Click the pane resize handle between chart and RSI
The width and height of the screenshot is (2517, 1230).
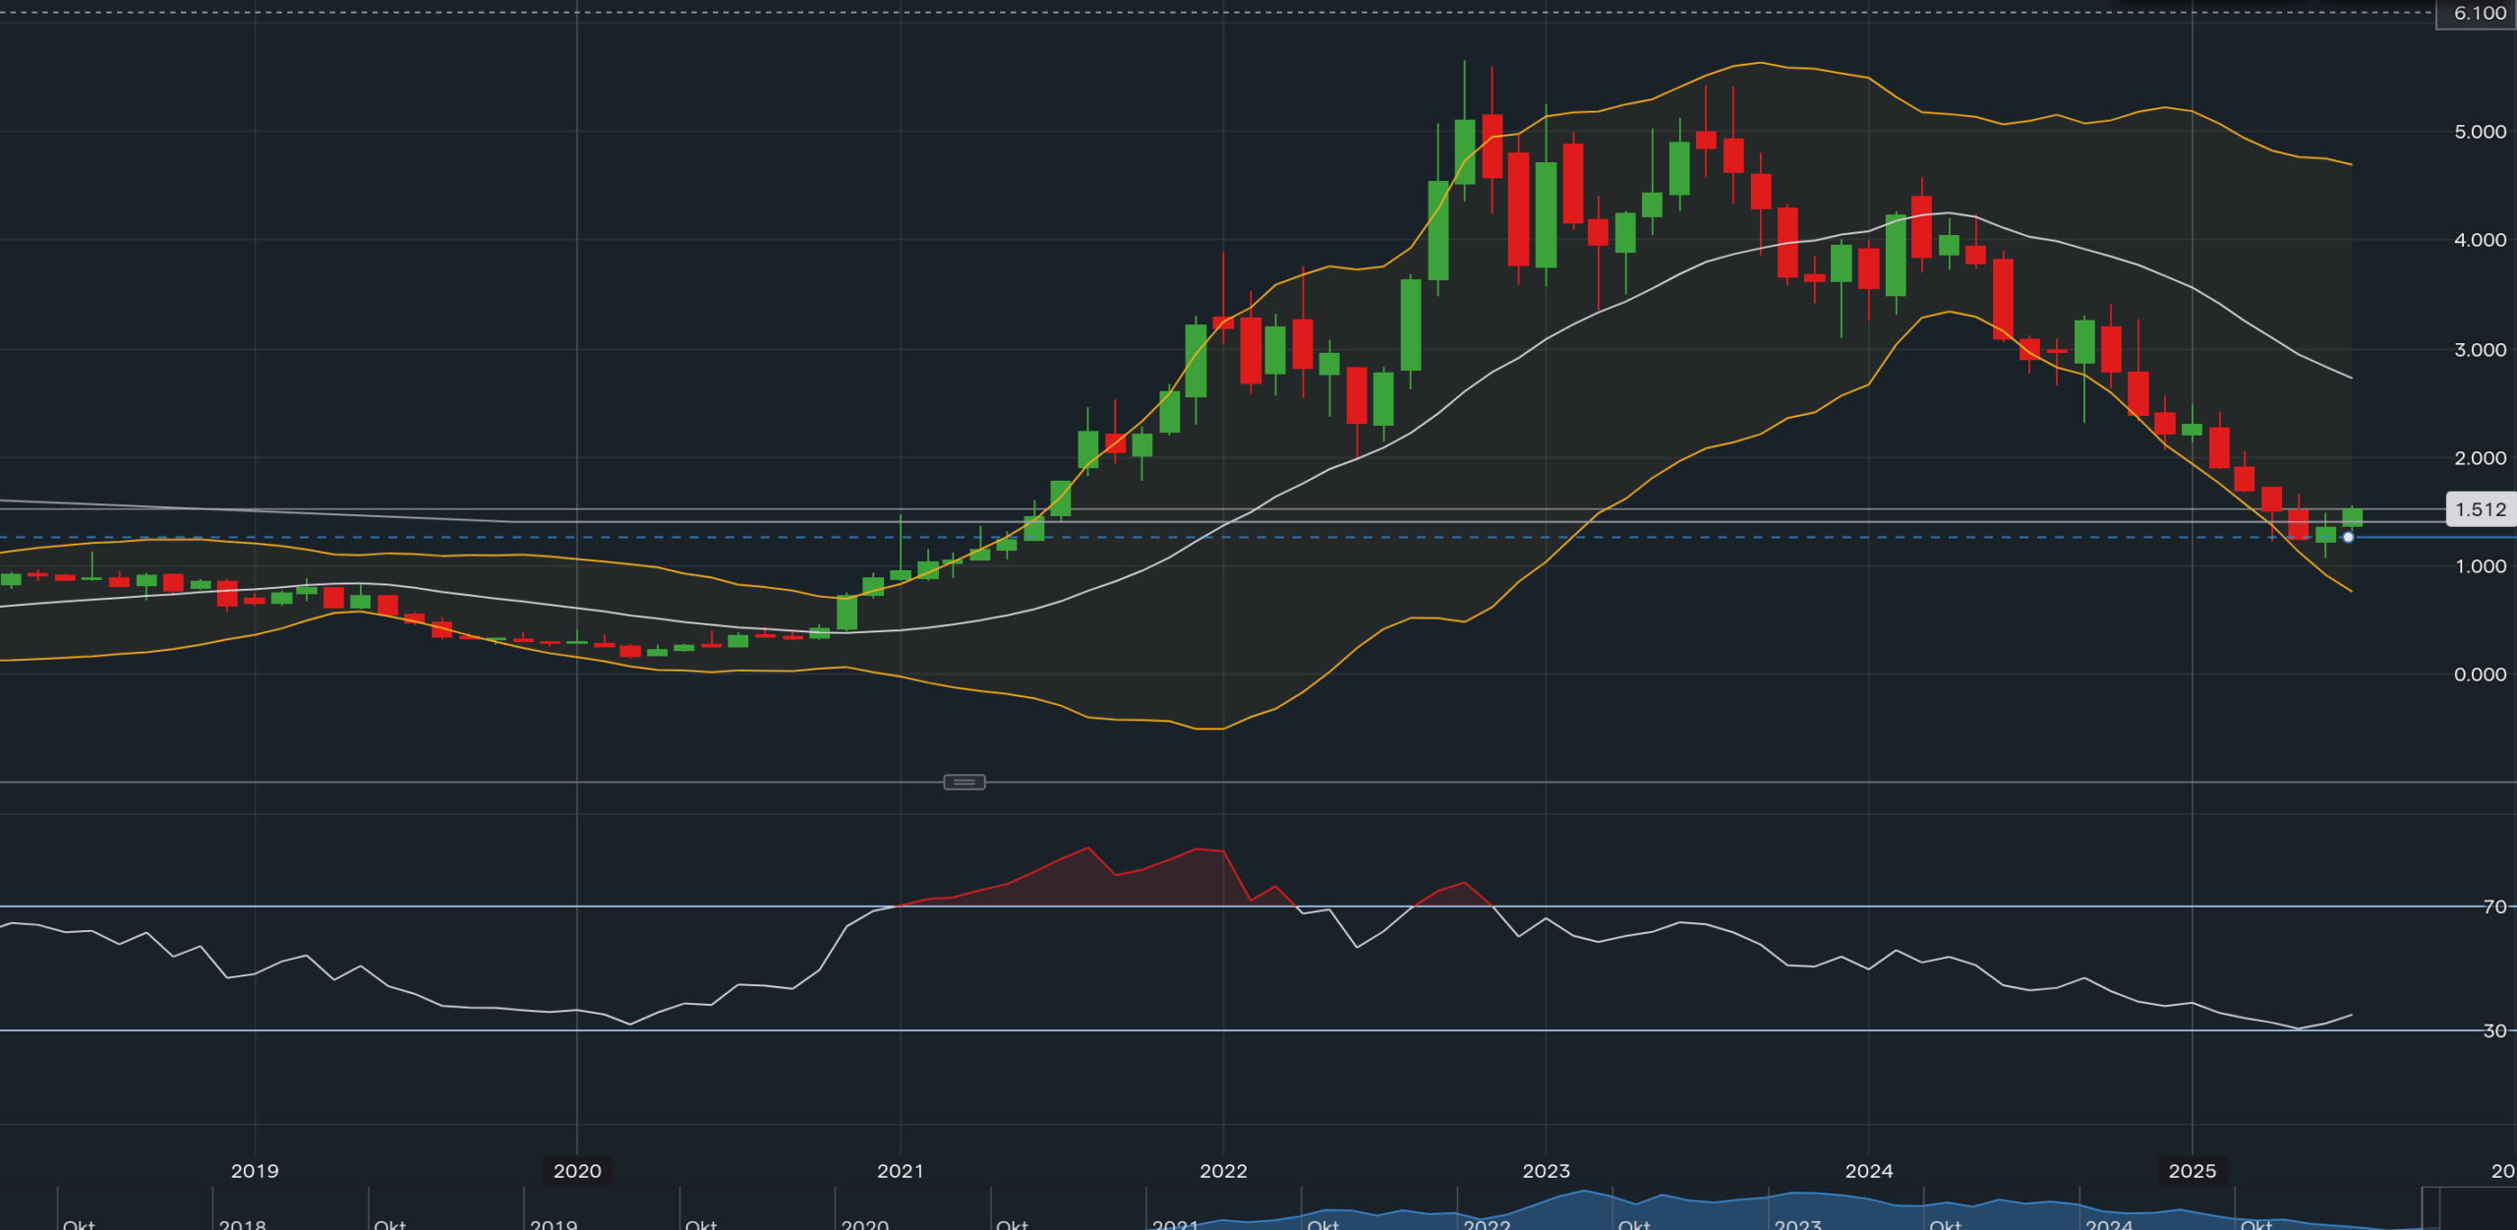pyautogui.click(x=964, y=782)
